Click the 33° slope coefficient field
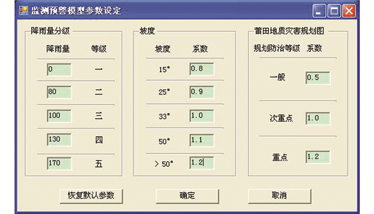The width and height of the screenshot is (374, 214). pos(201,116)
